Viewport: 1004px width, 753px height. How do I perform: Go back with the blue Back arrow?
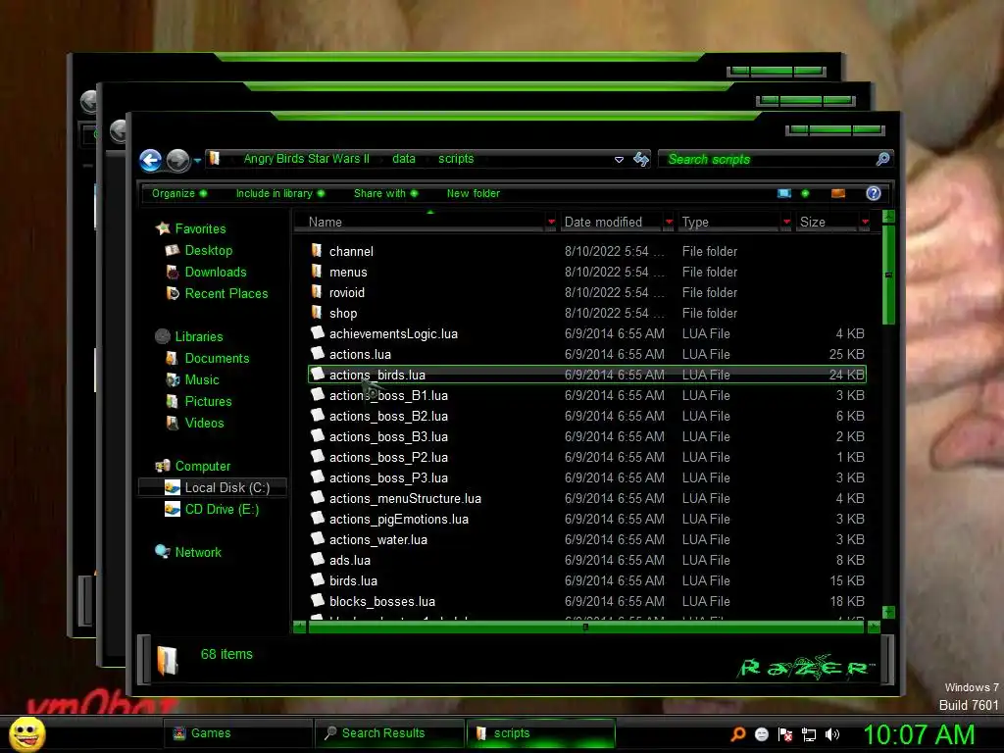click(x=150, y=160)
